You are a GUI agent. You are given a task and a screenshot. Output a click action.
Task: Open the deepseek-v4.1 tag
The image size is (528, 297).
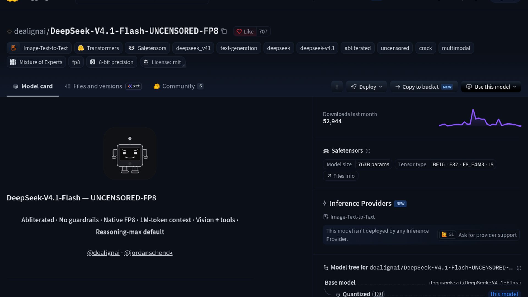coord(317,48)
